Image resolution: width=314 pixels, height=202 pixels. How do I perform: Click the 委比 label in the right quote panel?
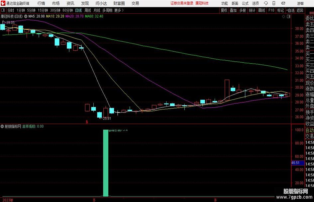310,18
